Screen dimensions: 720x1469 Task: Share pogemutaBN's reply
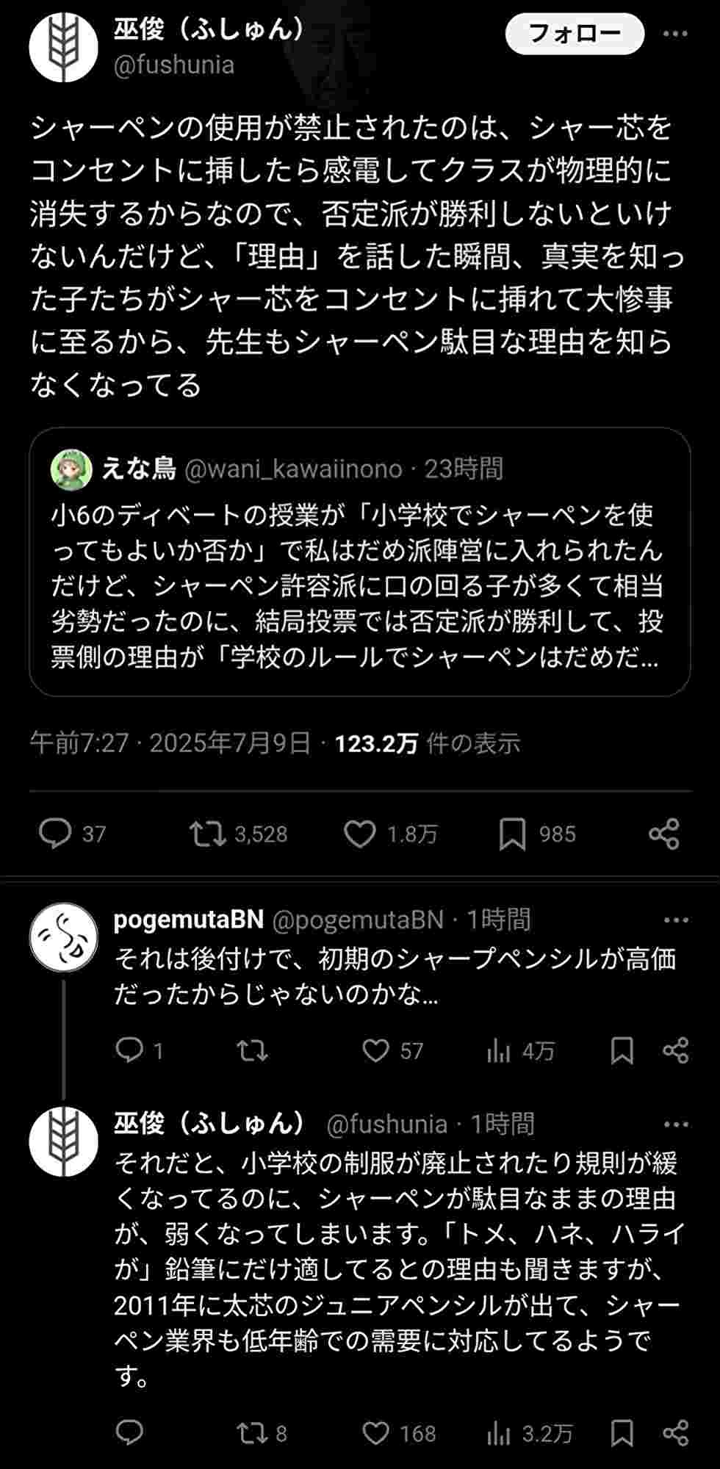675,1050
